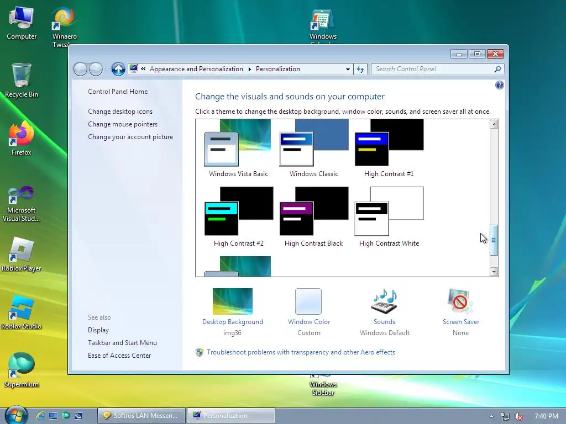Click the 7:40 PM taskbar clock
This screenshot has width=566, height=424.
[546, 416]
